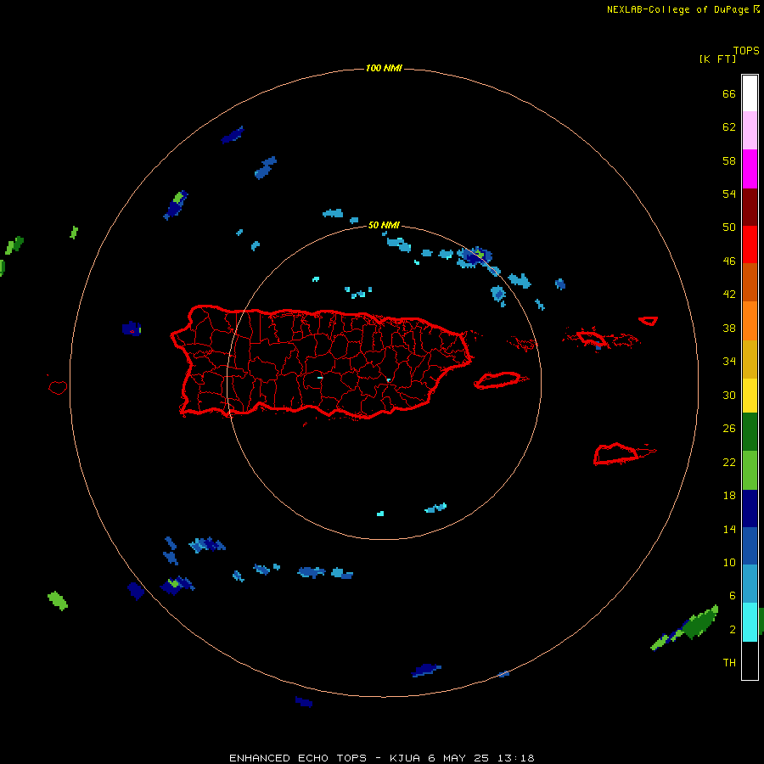Select the bright red legend swatch
Viewport: 764px width, 764px height.
click(750, 244)
